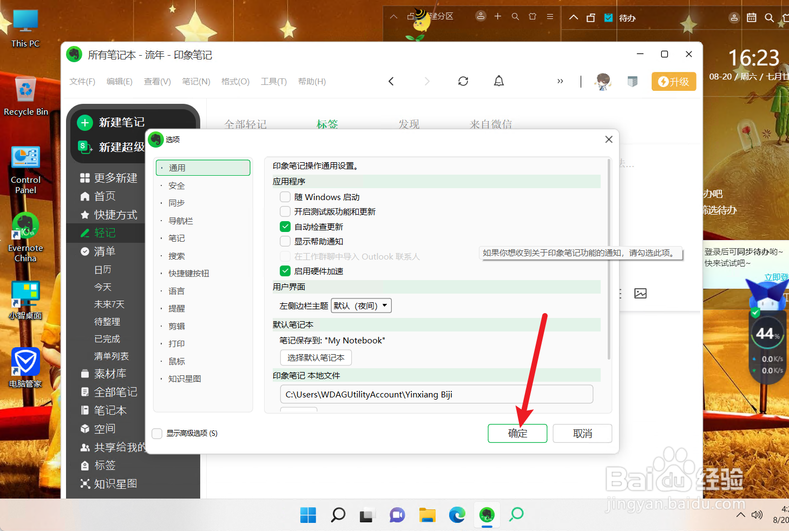Click the sync refresh icon
Image resolution: width=789 pixels, height=531 pixels.
coord(463,81)
